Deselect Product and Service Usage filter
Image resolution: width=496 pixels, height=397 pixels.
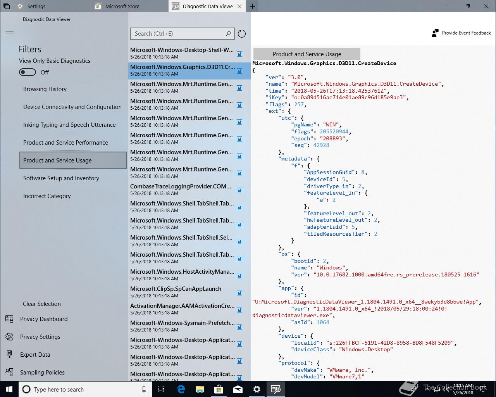coord(73,160)
